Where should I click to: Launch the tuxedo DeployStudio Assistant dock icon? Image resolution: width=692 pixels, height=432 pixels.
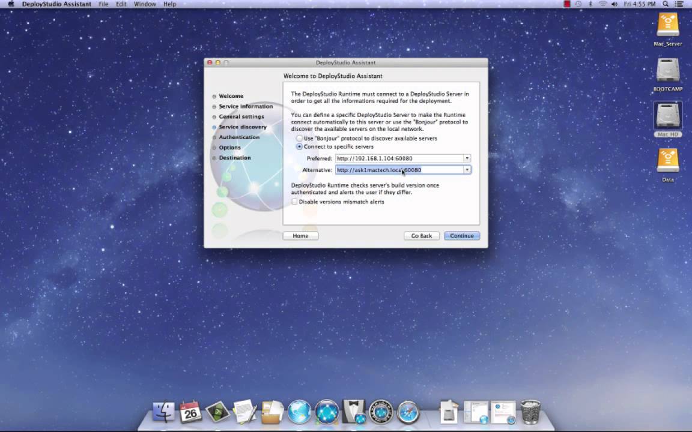pyautogui.click(x=354, y=412)
